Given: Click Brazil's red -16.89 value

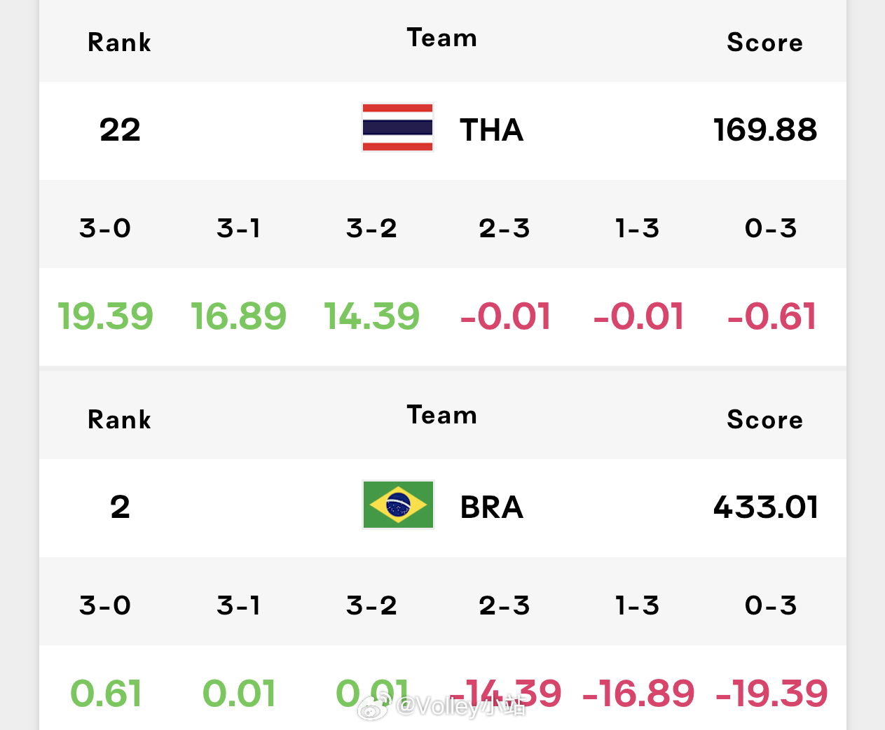Looking at the screenshot, I should click(x=638, y=694).
